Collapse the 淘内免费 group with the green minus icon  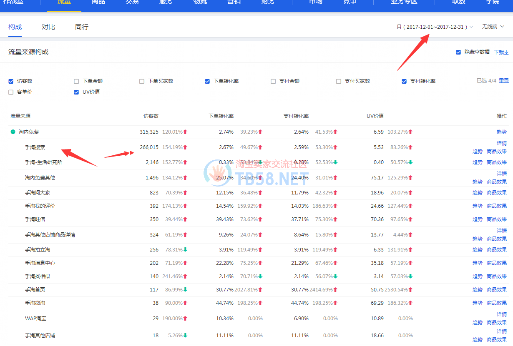[13, 132]
